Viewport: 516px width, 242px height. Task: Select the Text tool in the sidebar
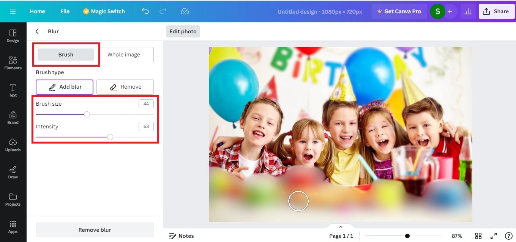(x=13, y=90)
